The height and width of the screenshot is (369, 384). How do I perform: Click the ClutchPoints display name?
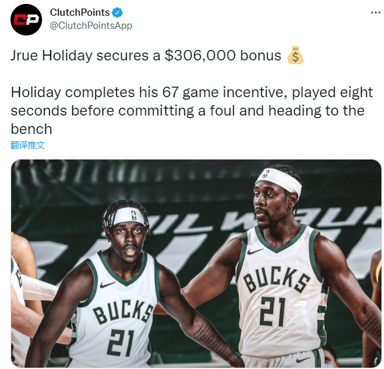coord(80,12)
